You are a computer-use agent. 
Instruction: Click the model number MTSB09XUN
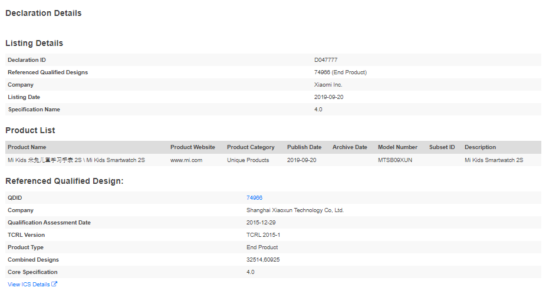click(395, 160)
